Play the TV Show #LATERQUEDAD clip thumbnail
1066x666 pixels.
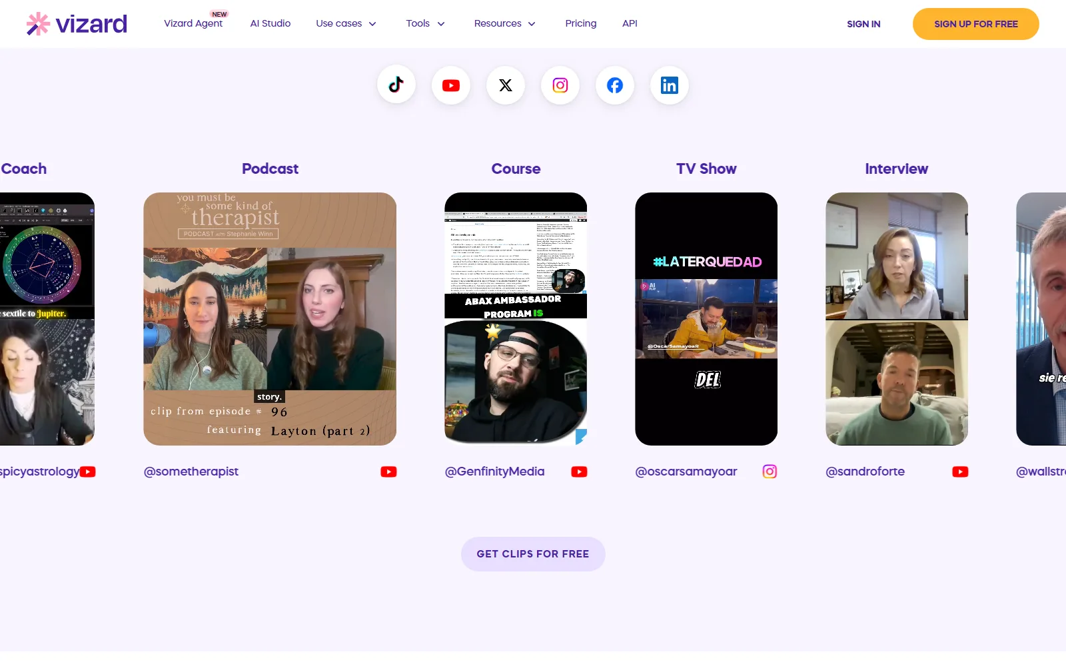pyautogui.click(x=706, y=319)
